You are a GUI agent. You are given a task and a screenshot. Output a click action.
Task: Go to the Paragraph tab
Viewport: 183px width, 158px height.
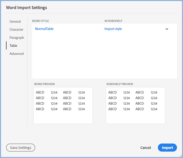[17, 38]
